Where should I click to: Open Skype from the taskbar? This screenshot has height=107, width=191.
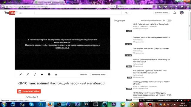(31, 104)
